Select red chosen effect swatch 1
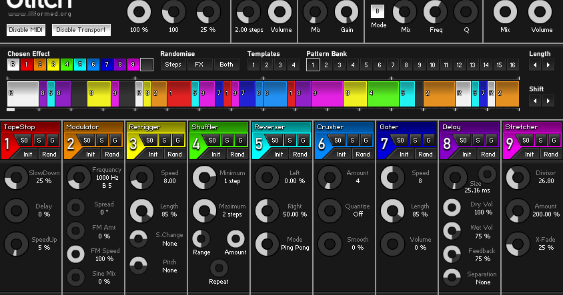This screenshot has height=295, width=563. [27, 65]
